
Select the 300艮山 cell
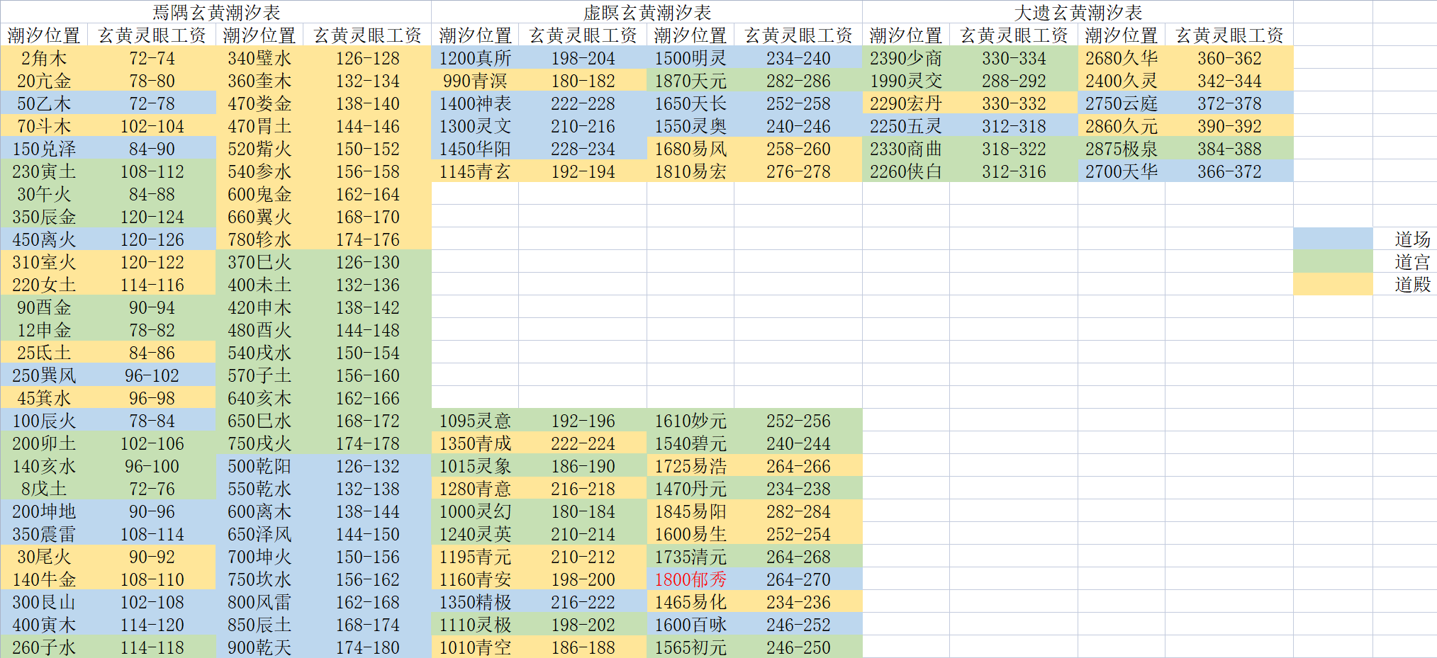[44, 601]
